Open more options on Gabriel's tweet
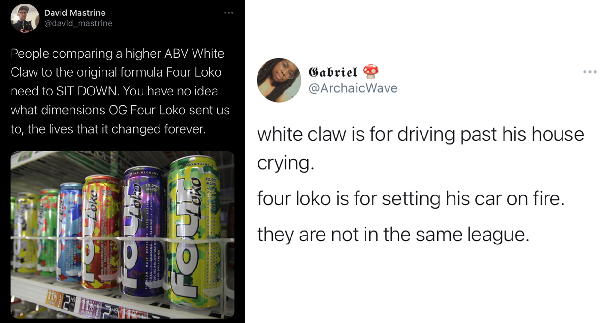Screen dimensions: 615x323 590,72
